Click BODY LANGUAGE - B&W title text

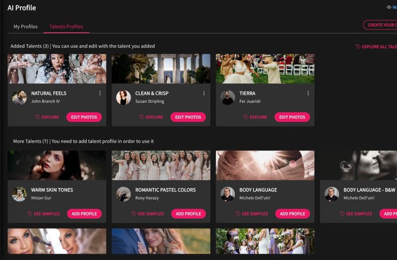click(x=369, y=190)
